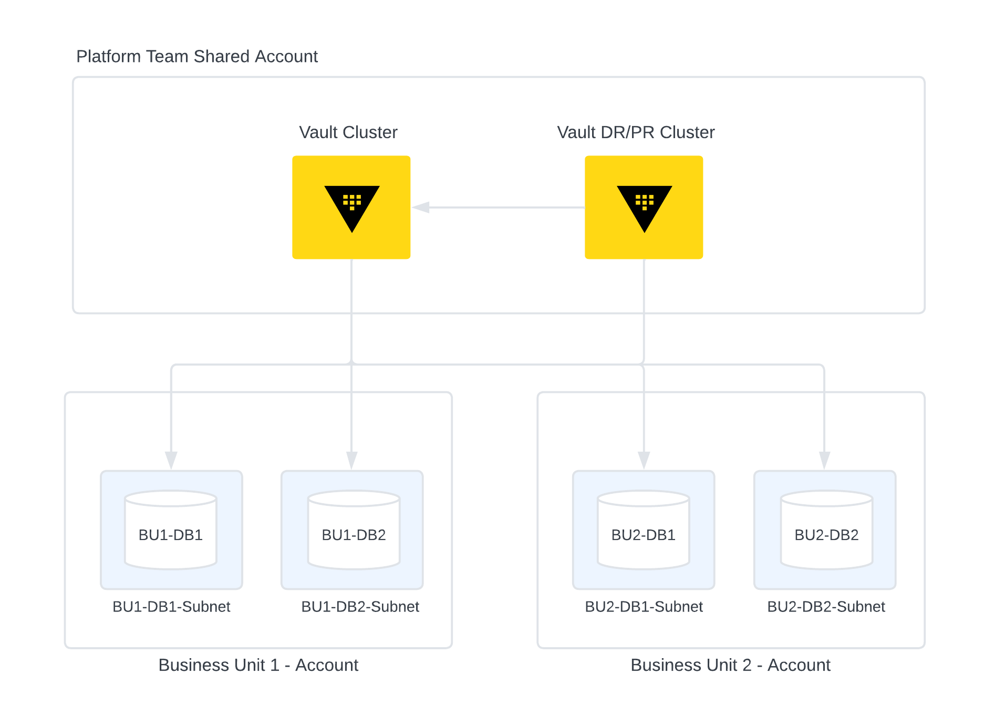Screen dimensions: 984x727
Task: Click the BU2-DB2-Subnet label
Action: pyautogui.click(x=826, y=607)
